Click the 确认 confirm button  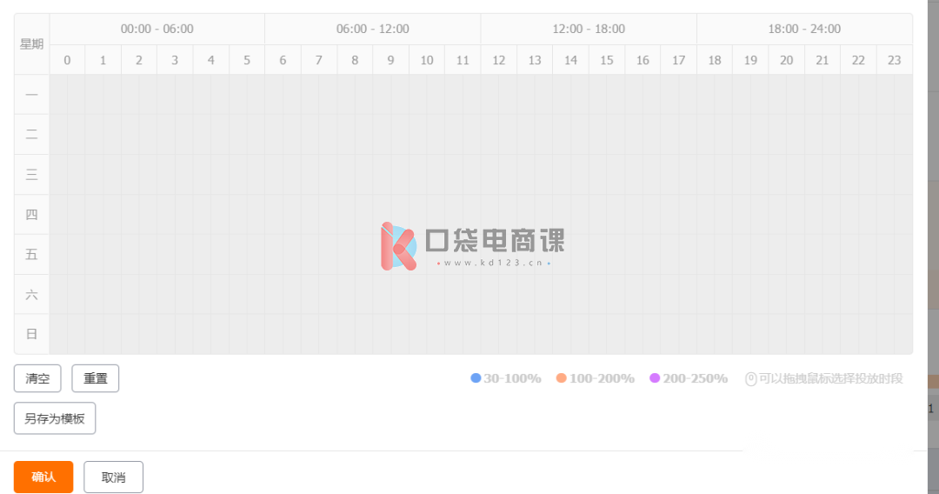(43, 477)
